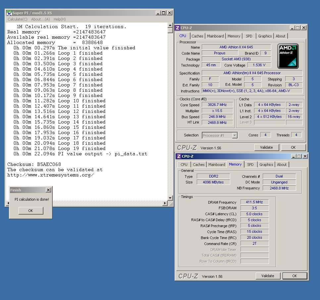The height and width of the screenshot is (300, 320).
Task: Click the Super PI horizontal scrollbar right arrow
Action: [165, 203]
